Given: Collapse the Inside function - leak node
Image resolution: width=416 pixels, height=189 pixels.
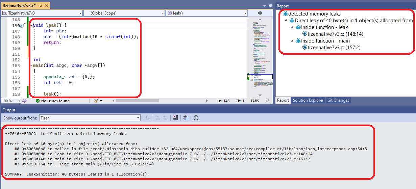Looking at the screenshot, I should click(x=292, y=27).
